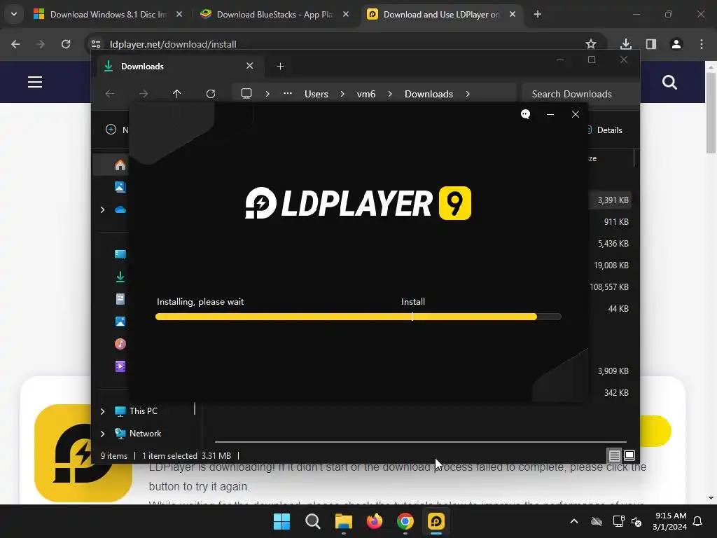
Task: Switch to Download Windows 8.1 Disc Image tab
Action: pos(109,14)
